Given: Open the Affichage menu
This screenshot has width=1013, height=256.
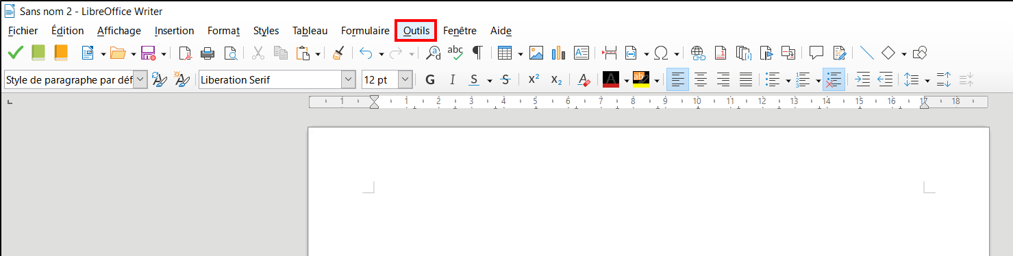Looking at the screenshot, I should (118, 31).
